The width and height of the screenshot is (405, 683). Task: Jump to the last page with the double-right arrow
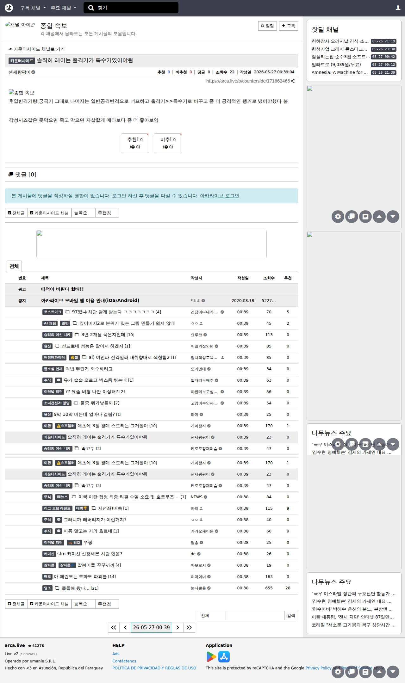point(189,627)
